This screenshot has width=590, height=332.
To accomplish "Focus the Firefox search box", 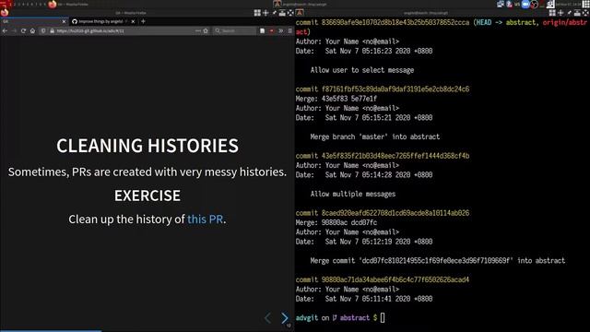I will click(235, 30).
